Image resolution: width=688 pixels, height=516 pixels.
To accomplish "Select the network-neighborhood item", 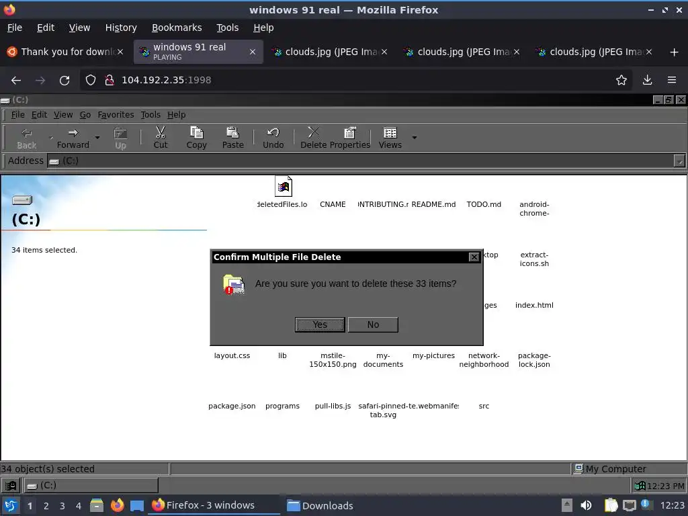I will pyautogui.click(x=484, y=360).
